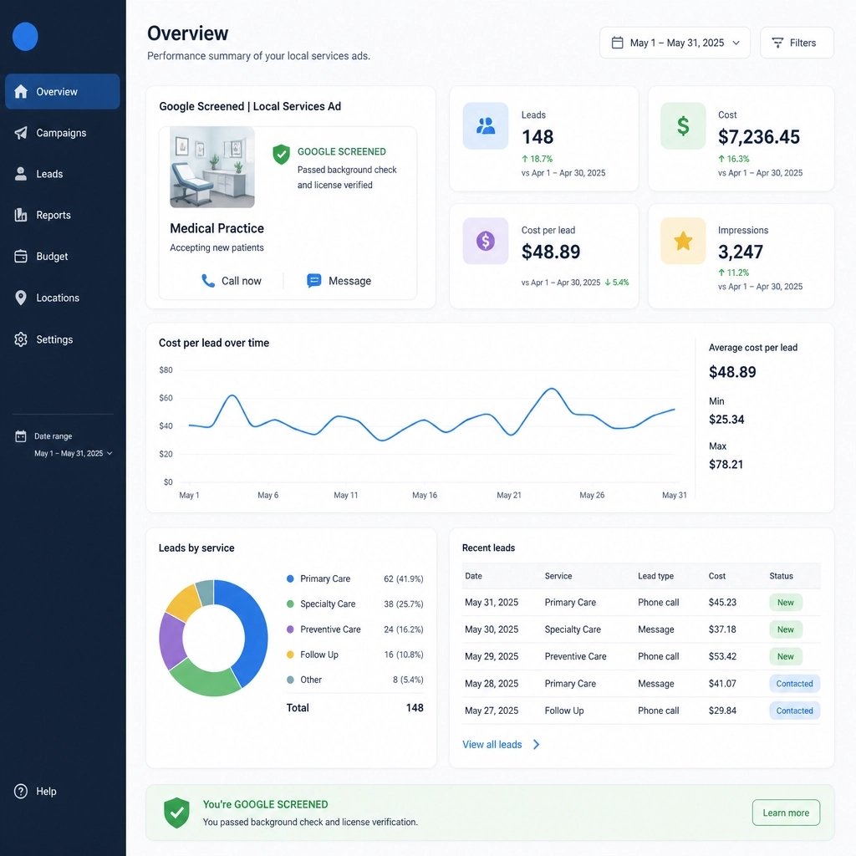Viewport: 856px width, 856px height.
Task: Click the Filters button
Action: (x=797, y=43)
